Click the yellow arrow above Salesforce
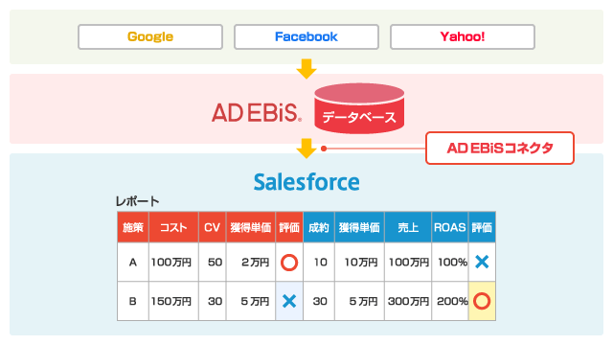The image size is (613, 345). click(x=306, y=149)
